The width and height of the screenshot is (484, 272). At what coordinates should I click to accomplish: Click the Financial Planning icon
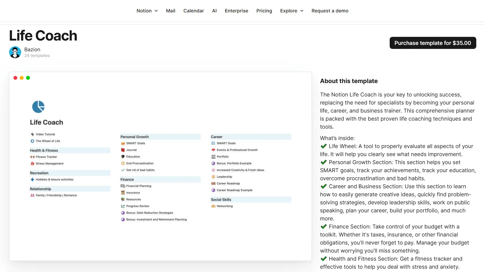123,186
